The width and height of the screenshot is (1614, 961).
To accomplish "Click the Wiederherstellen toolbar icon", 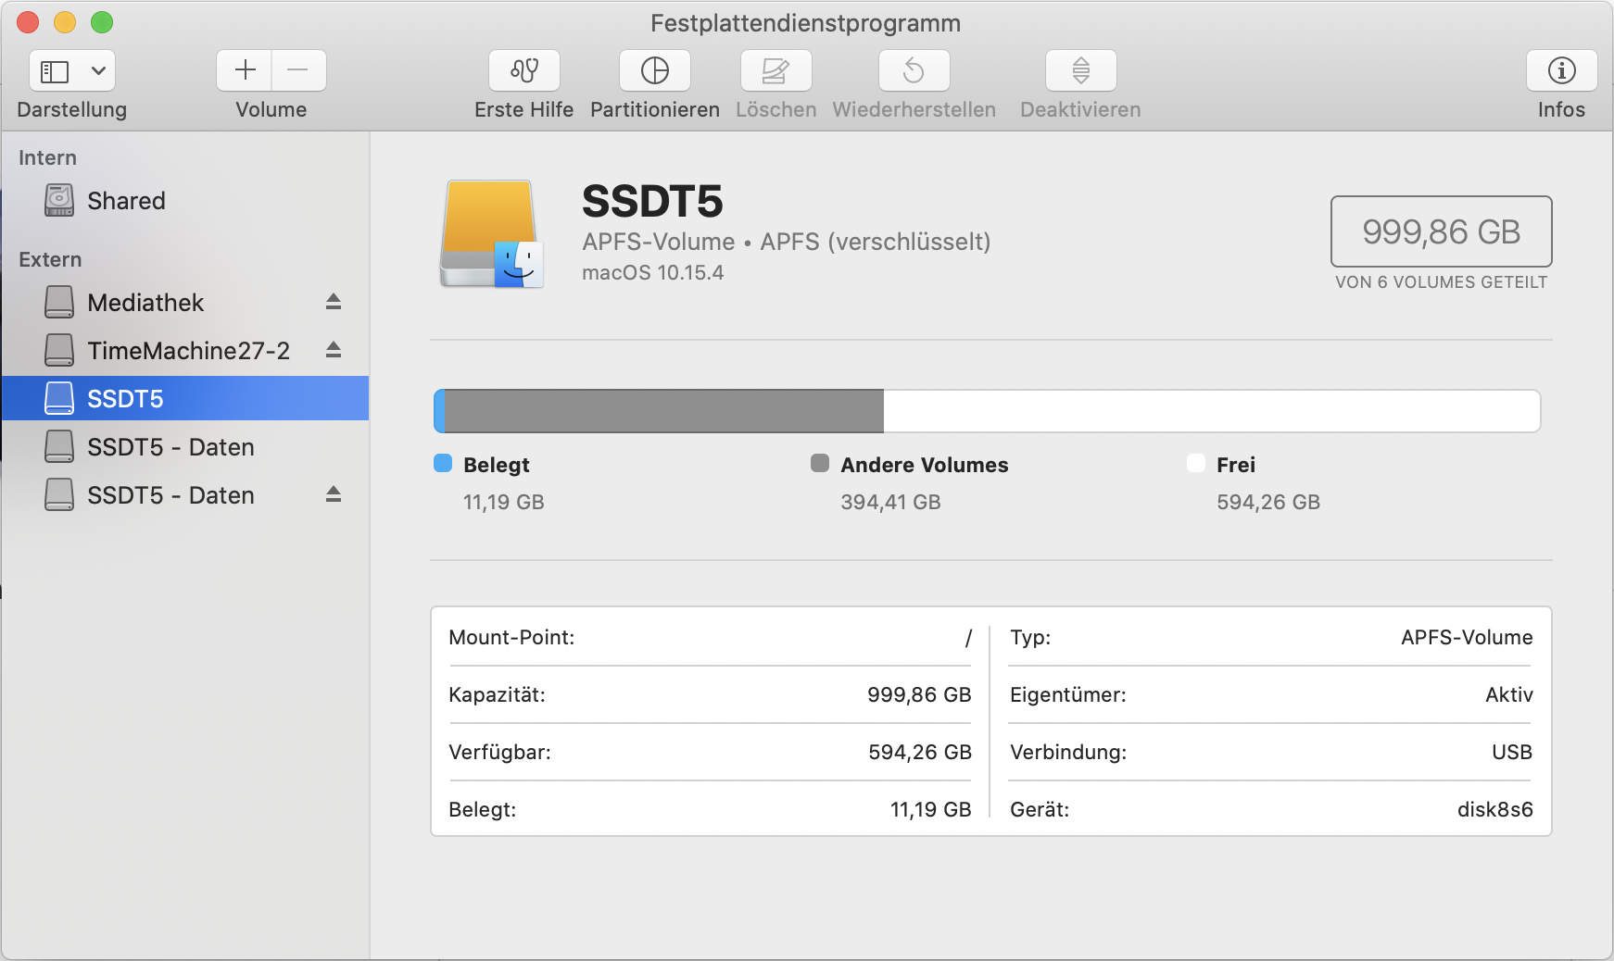I will pos(914,71).
